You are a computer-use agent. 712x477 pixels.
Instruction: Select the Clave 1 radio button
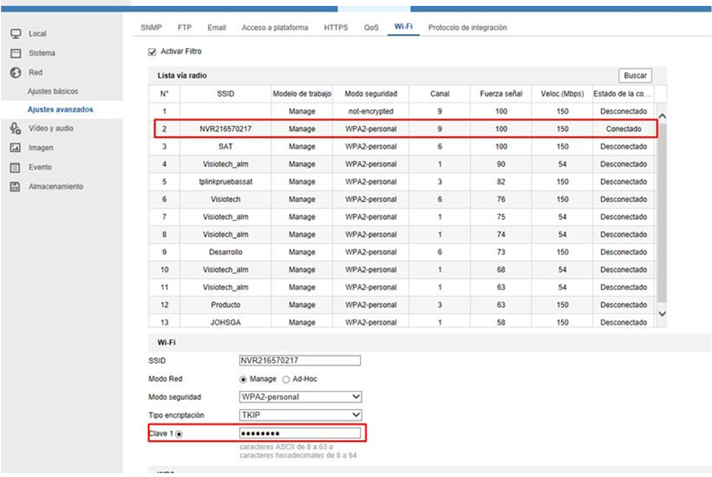pos(179,434)
